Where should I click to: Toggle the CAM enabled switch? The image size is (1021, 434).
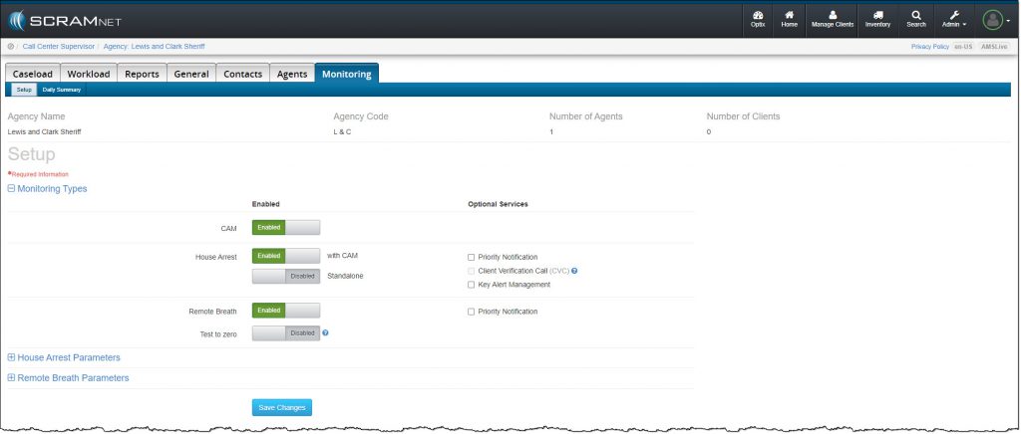286,228
